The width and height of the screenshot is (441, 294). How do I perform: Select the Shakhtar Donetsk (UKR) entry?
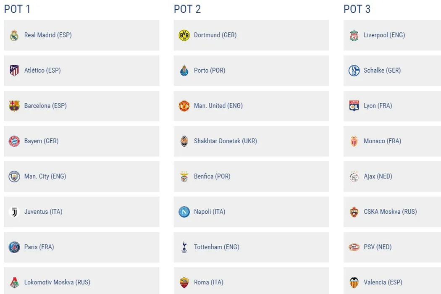pyautogui.click(x=225, y=141)
